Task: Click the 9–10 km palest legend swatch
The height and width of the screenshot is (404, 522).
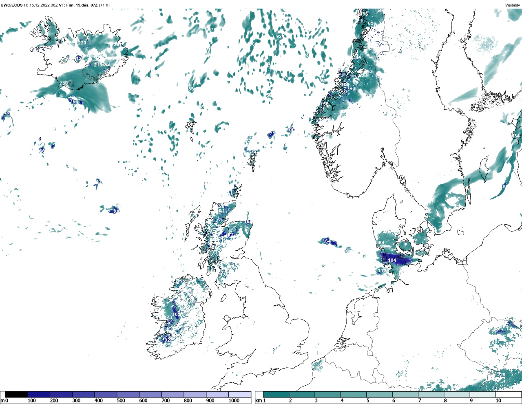Action: [x=482, y=394]
